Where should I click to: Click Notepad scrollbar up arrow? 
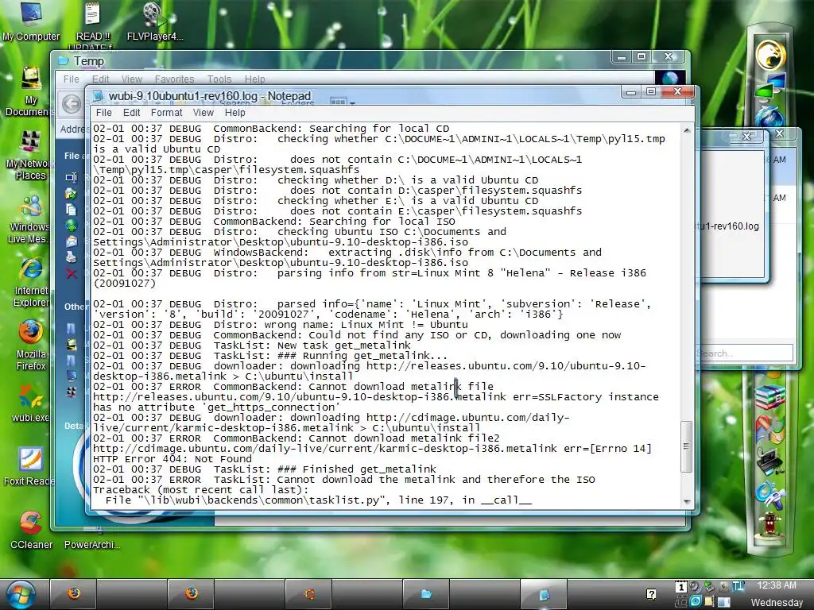[x=687, y=129]
